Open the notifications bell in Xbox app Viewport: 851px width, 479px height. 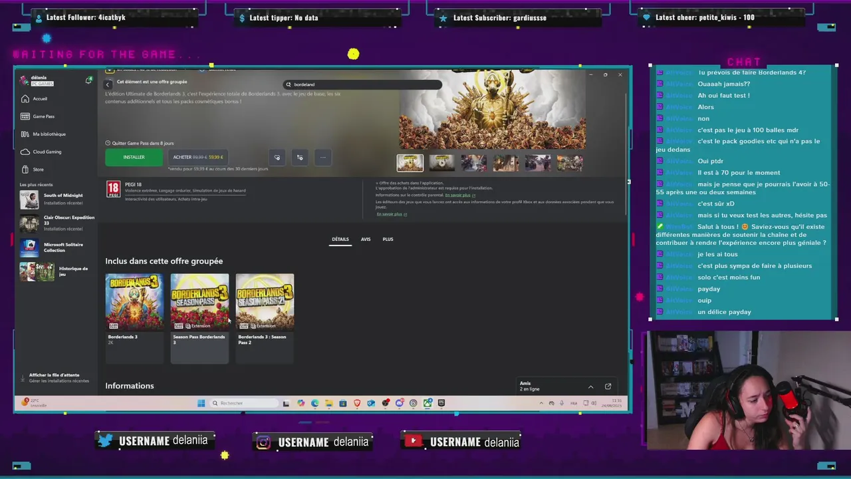(x=88, y=80)
